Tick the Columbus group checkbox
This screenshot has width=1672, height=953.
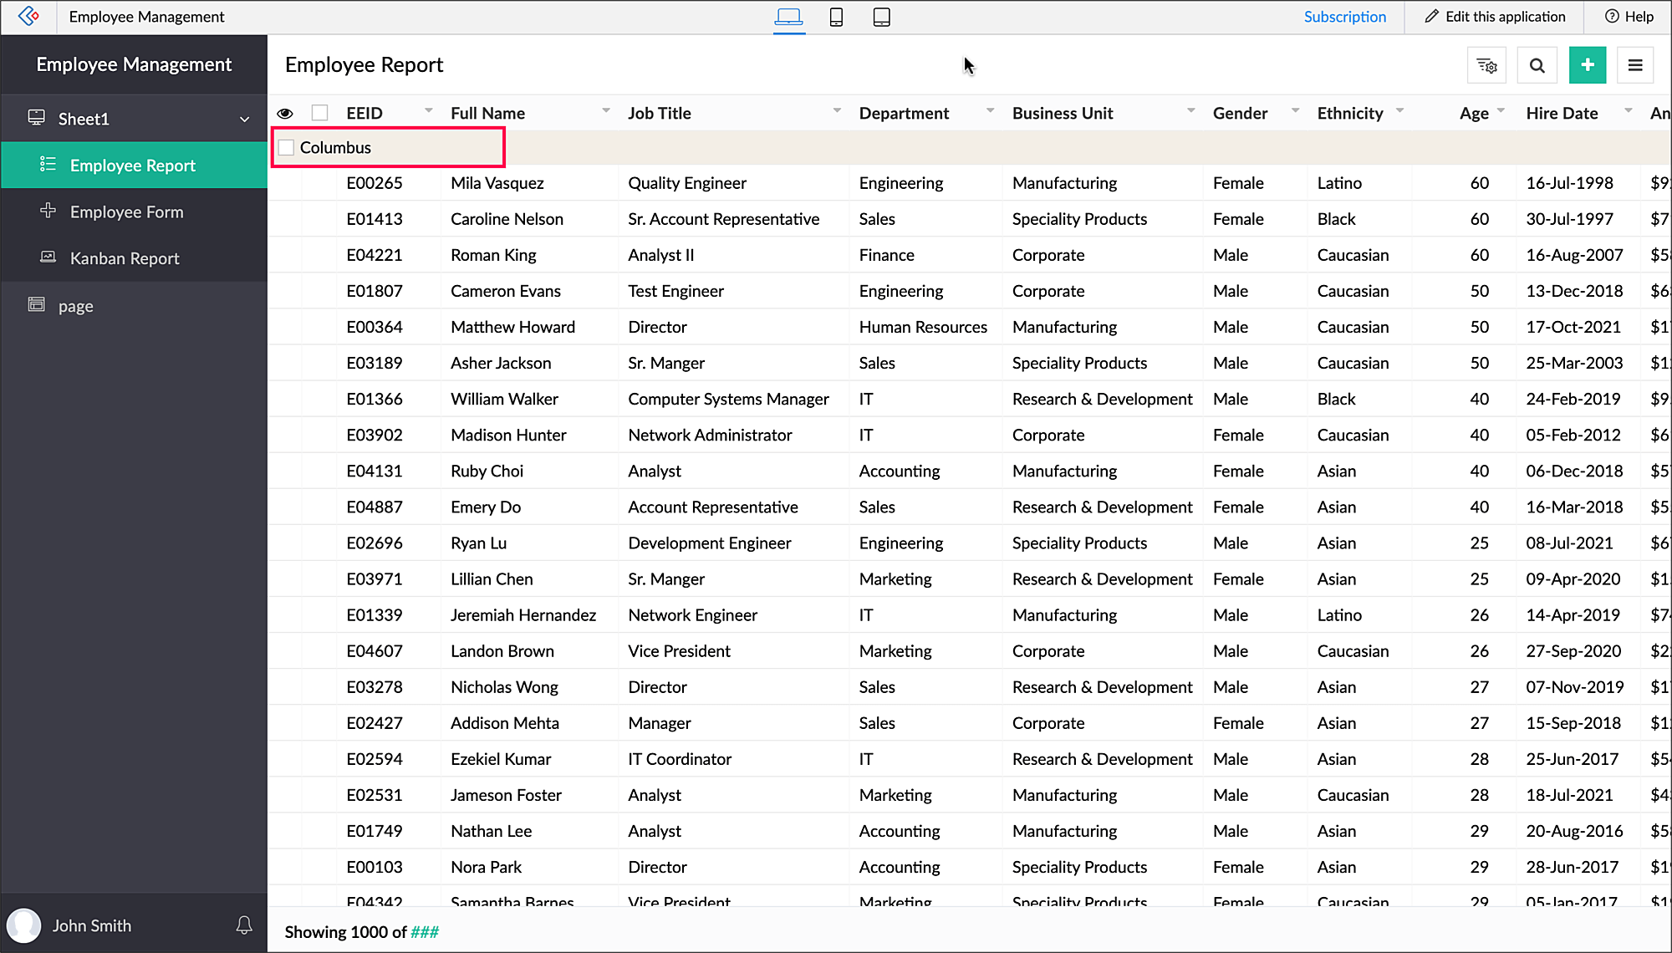(x=286, y=148)
